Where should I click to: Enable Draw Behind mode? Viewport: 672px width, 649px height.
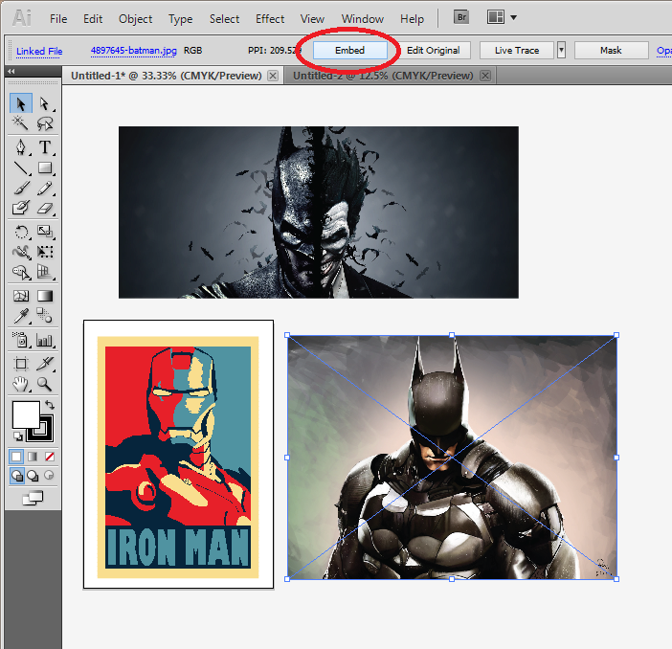coord(33,476)
